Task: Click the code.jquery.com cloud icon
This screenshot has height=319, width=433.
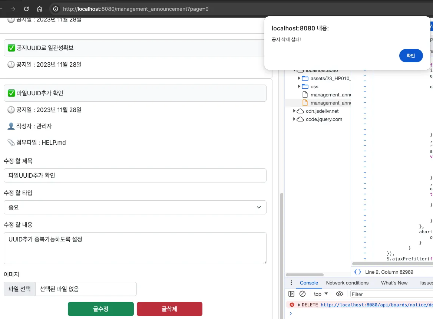Action: (300, 119)
